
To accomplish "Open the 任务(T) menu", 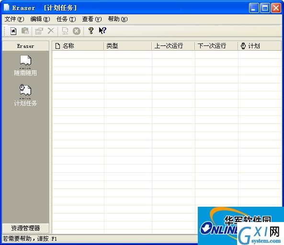I will coord(66,19).
